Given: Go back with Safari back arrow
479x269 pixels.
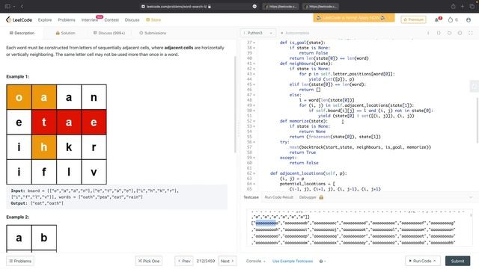Looking at the screenshot, I should tap(22, 6).
